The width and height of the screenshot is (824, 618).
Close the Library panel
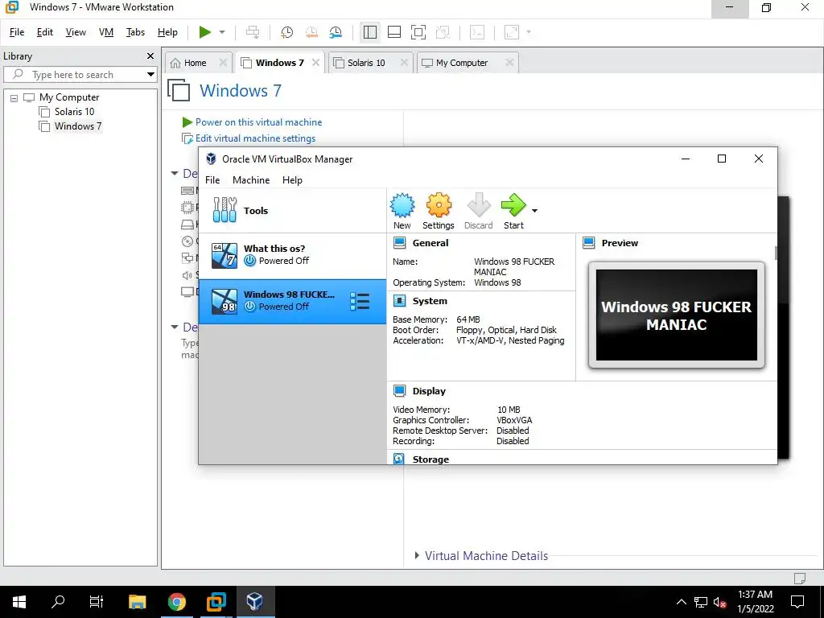click(150, 56)
